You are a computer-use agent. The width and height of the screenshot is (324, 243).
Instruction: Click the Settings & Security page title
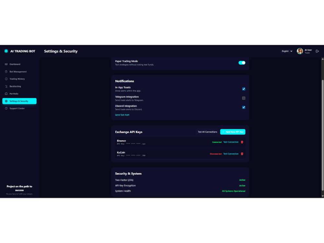coord(61,51)
